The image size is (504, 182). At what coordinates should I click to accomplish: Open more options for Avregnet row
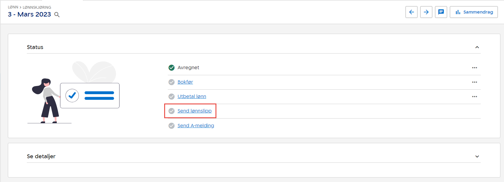[474, 68]
